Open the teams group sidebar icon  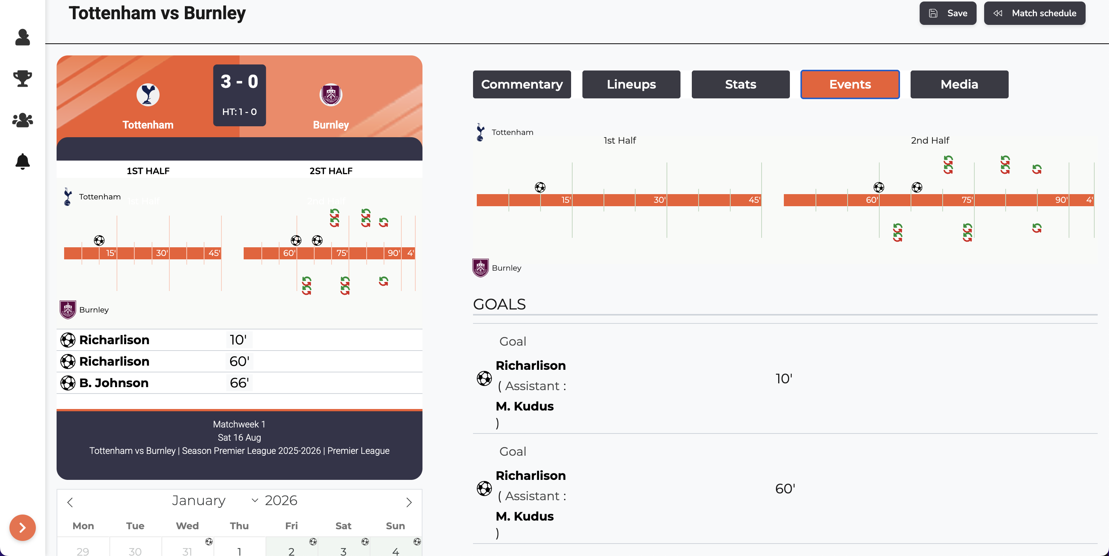click(x=22, y=120)
